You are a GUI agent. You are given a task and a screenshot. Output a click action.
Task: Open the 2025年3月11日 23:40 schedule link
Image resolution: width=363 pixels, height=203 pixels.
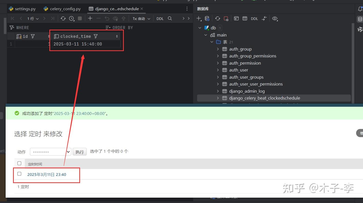point(47,174)
